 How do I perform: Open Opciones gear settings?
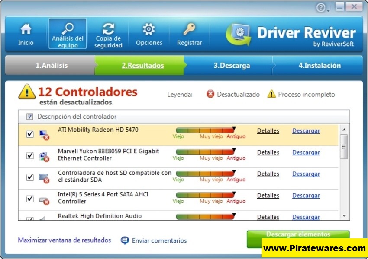tap(149, 35)
